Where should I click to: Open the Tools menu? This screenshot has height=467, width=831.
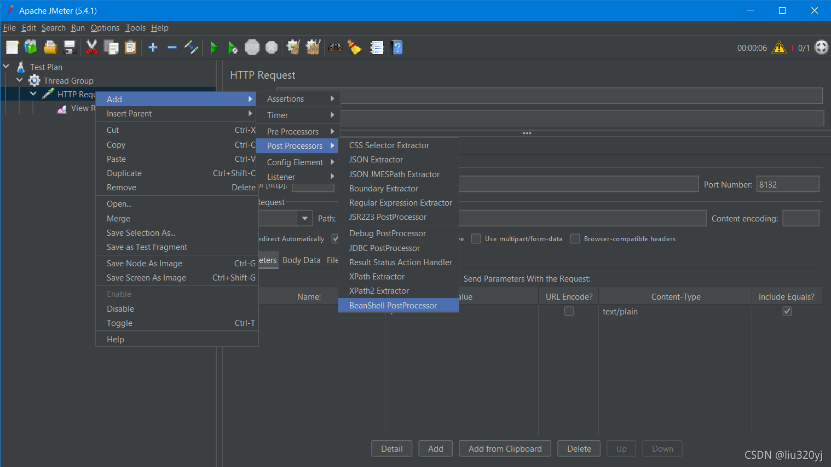click(136, 28)
